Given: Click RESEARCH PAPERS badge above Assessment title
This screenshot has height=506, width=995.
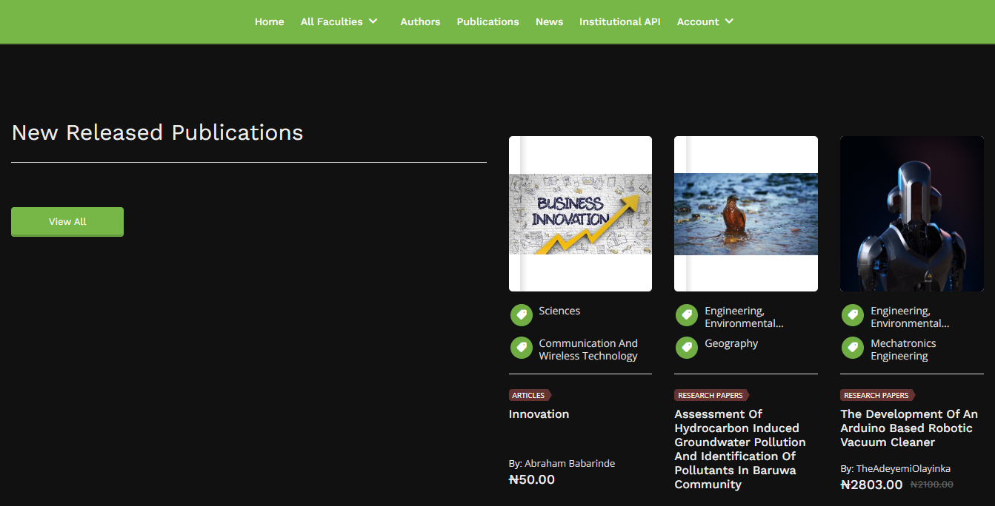Looking at the screenshot, I should click(x=711, y=395).
